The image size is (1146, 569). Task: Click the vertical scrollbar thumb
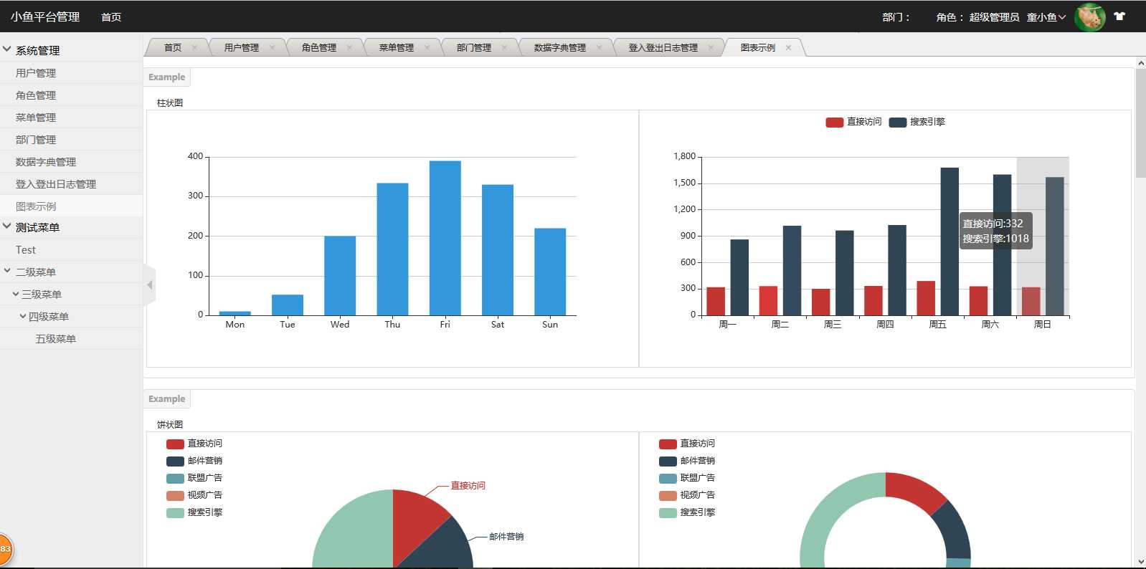(1140, 123)
